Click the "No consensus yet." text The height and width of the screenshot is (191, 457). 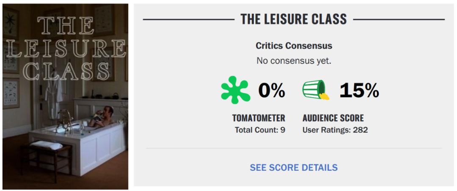(x=294, y=61)
